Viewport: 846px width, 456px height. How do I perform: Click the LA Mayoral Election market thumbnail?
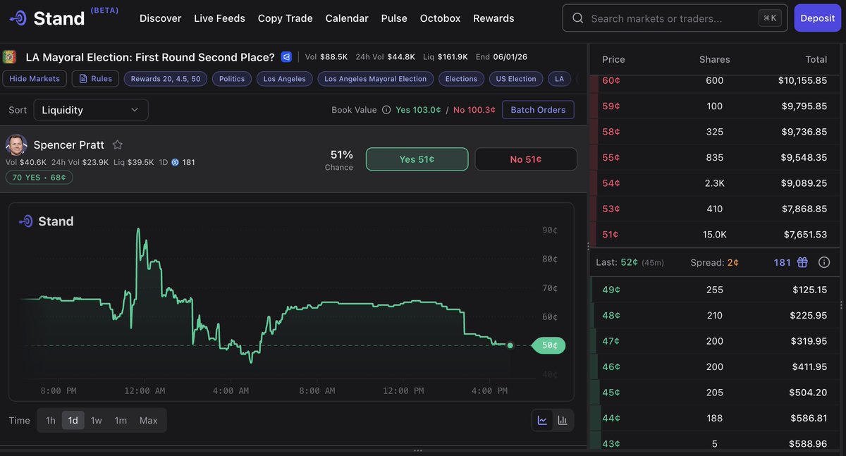[x=9, y=57]
